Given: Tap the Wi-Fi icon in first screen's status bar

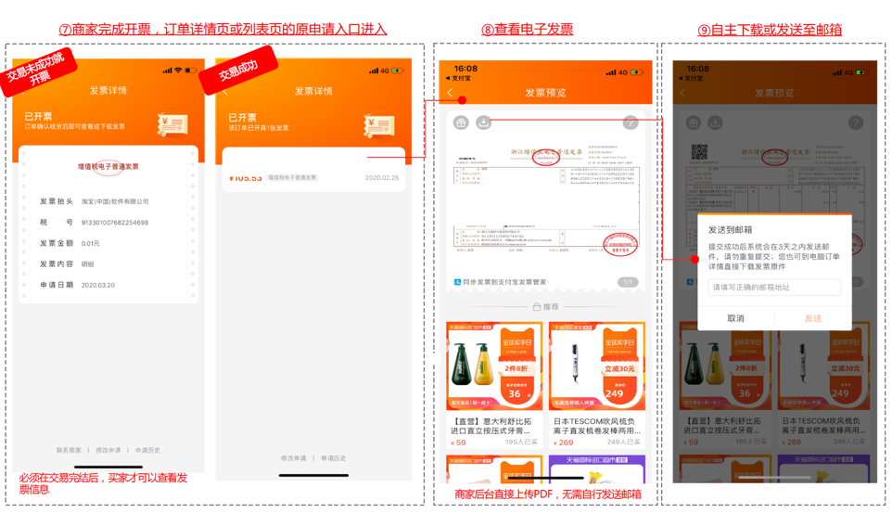Looking at the screenshot, I should tap(178, 70).
